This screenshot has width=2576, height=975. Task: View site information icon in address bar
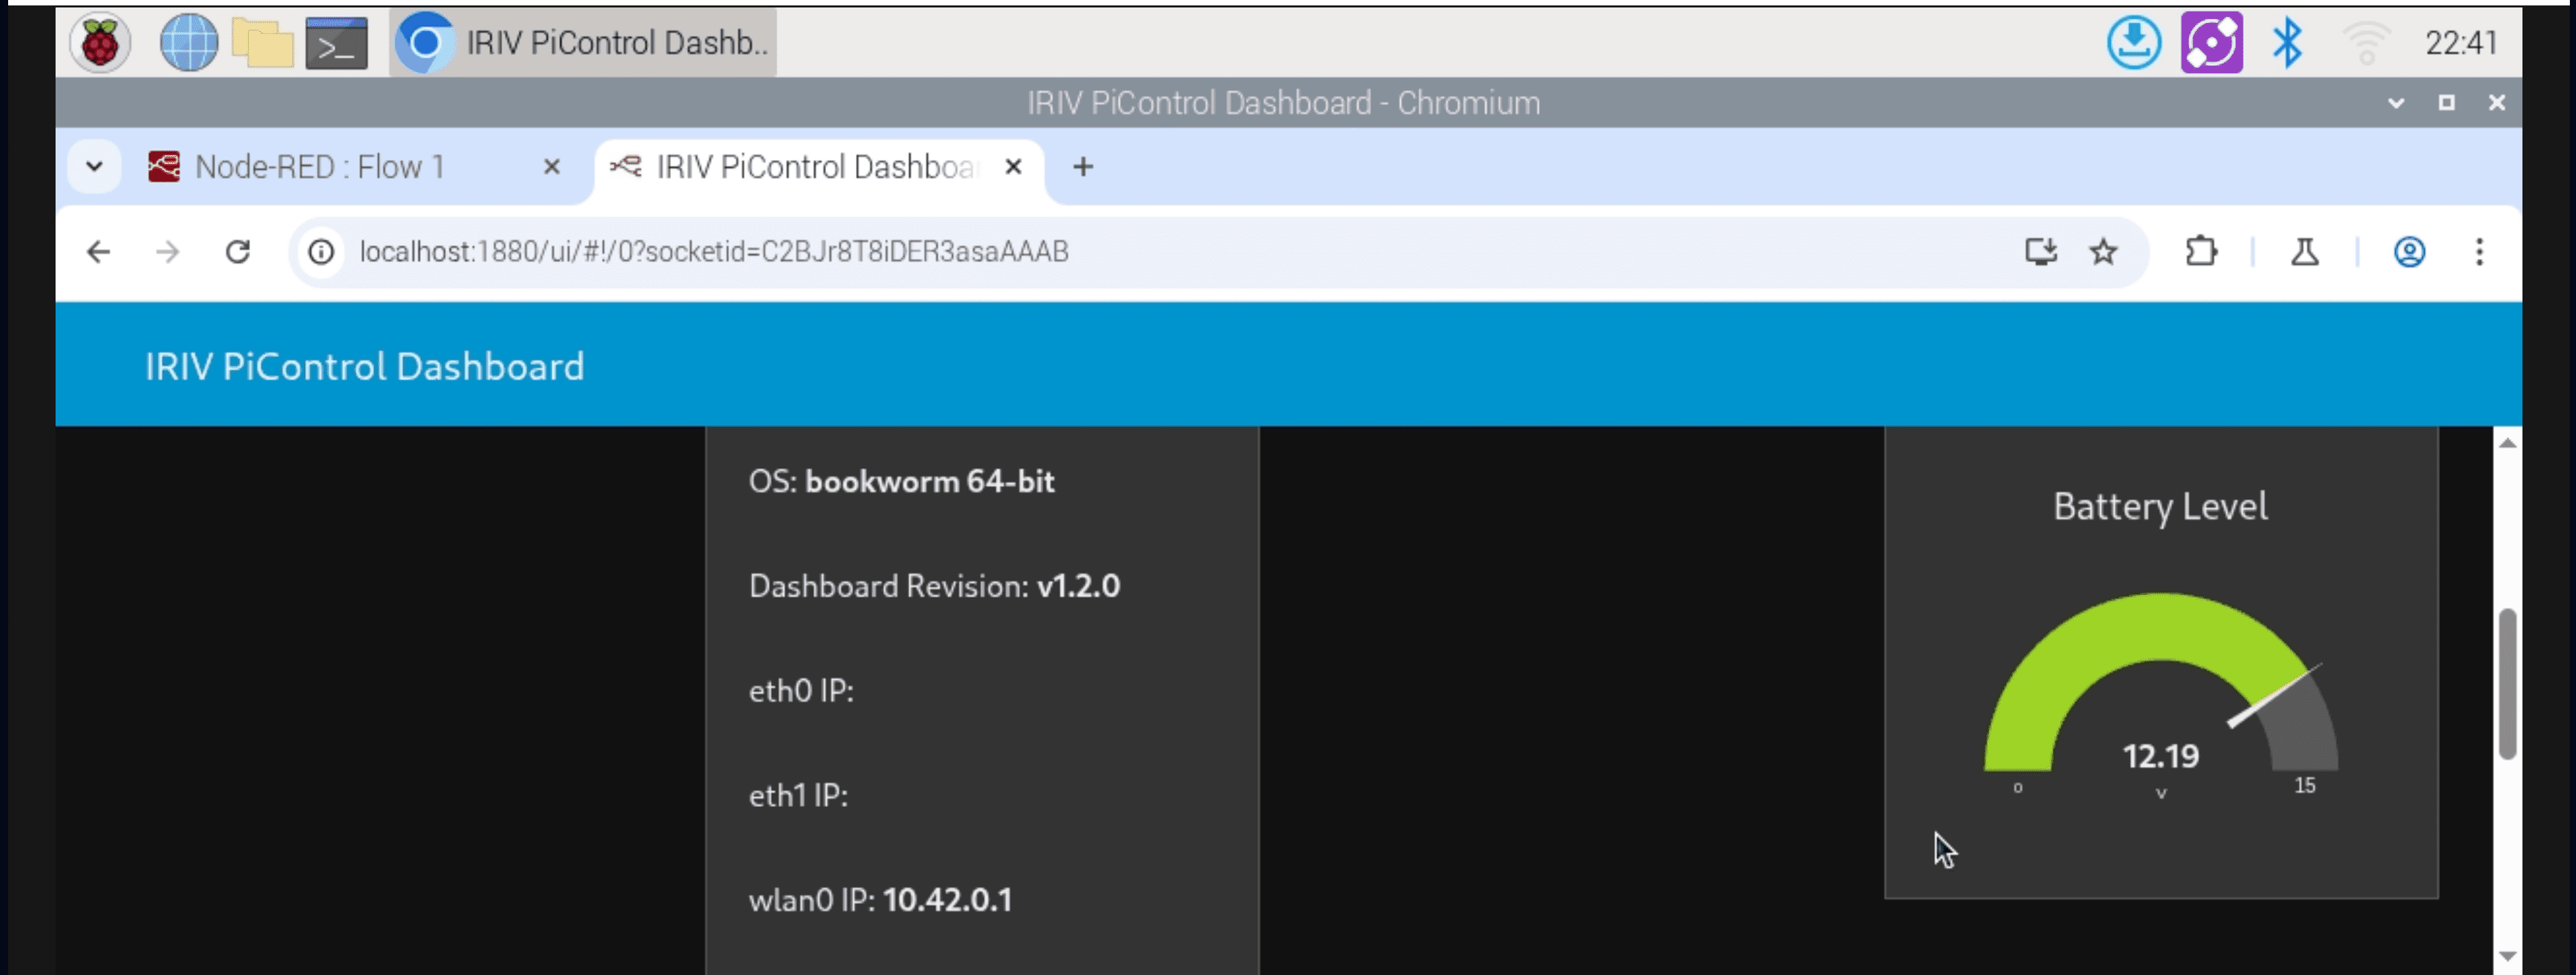pyautogui.click(x=321, y=251)
